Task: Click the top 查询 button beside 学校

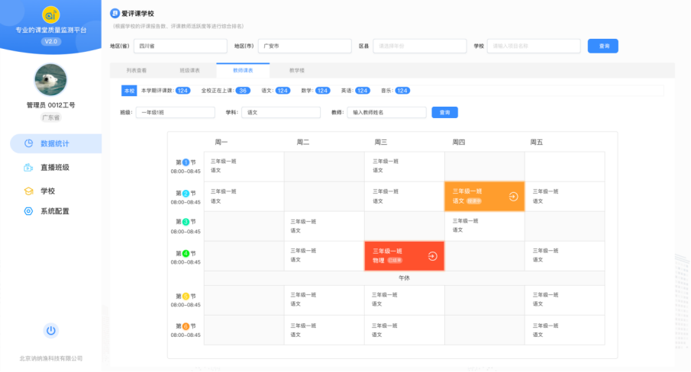Action: (x=602, y=46)
